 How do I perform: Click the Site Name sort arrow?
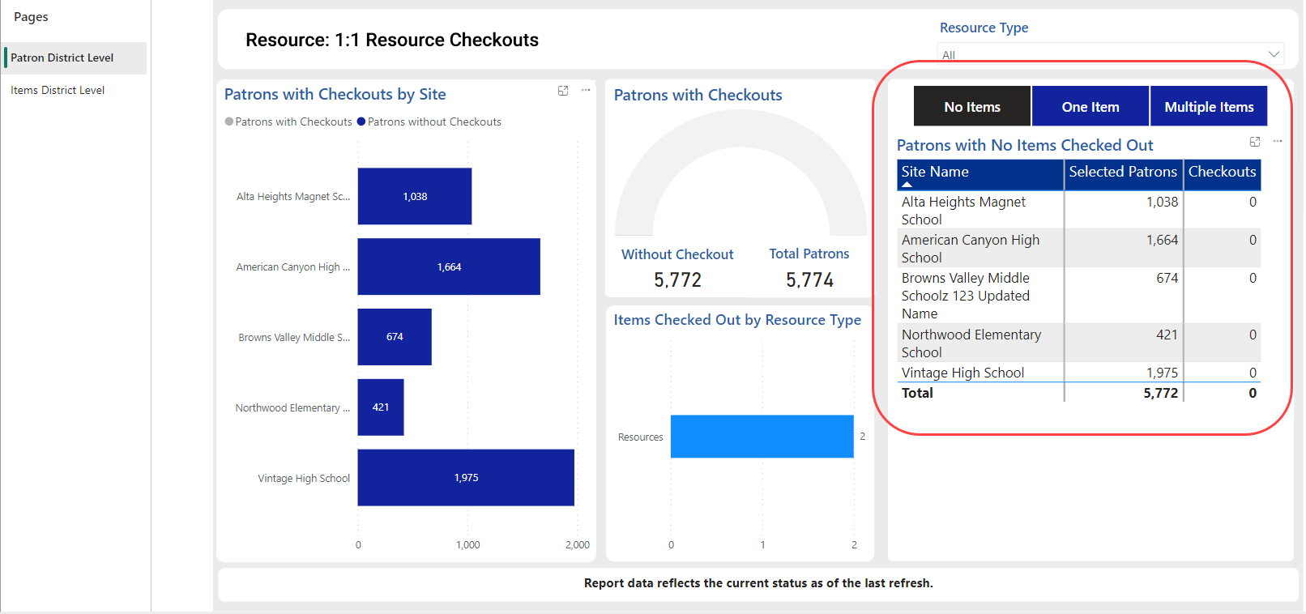tap(907, 185)
